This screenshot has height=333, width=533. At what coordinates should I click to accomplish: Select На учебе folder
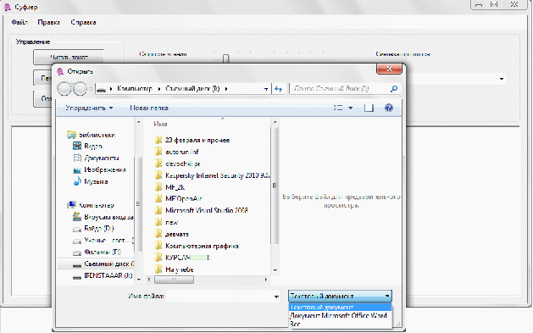(x=174, y=269)
